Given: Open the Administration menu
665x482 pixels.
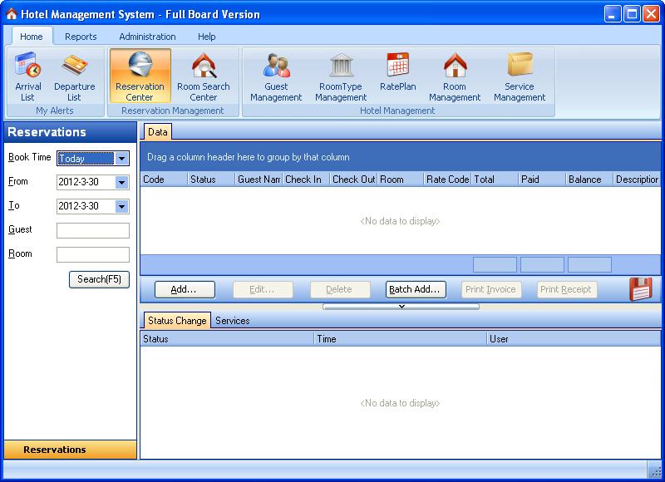Looking at the screenshot, I should 147,37.
